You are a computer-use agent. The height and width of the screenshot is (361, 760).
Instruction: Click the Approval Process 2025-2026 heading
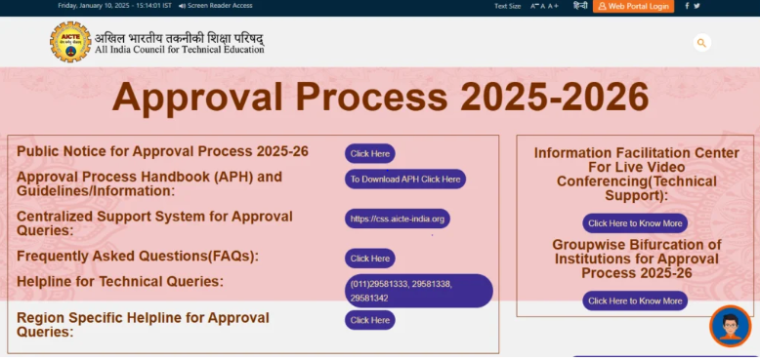pos(380,98)
